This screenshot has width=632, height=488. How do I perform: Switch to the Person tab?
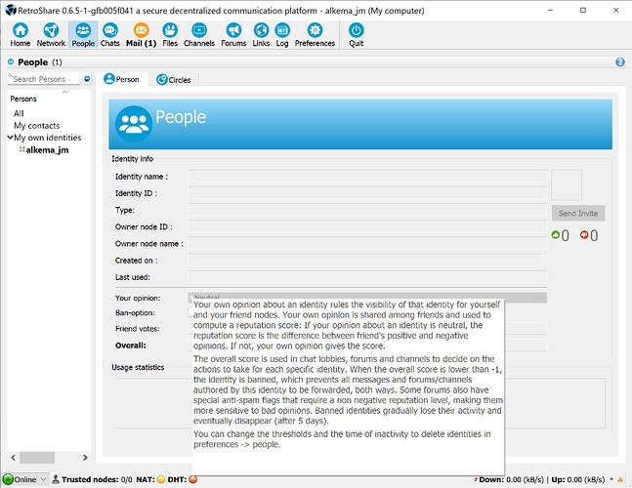tap(122, 79)
